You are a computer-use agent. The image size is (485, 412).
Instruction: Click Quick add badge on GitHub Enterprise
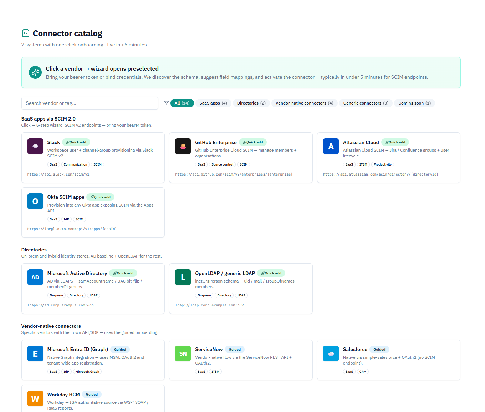coord(253,142)
